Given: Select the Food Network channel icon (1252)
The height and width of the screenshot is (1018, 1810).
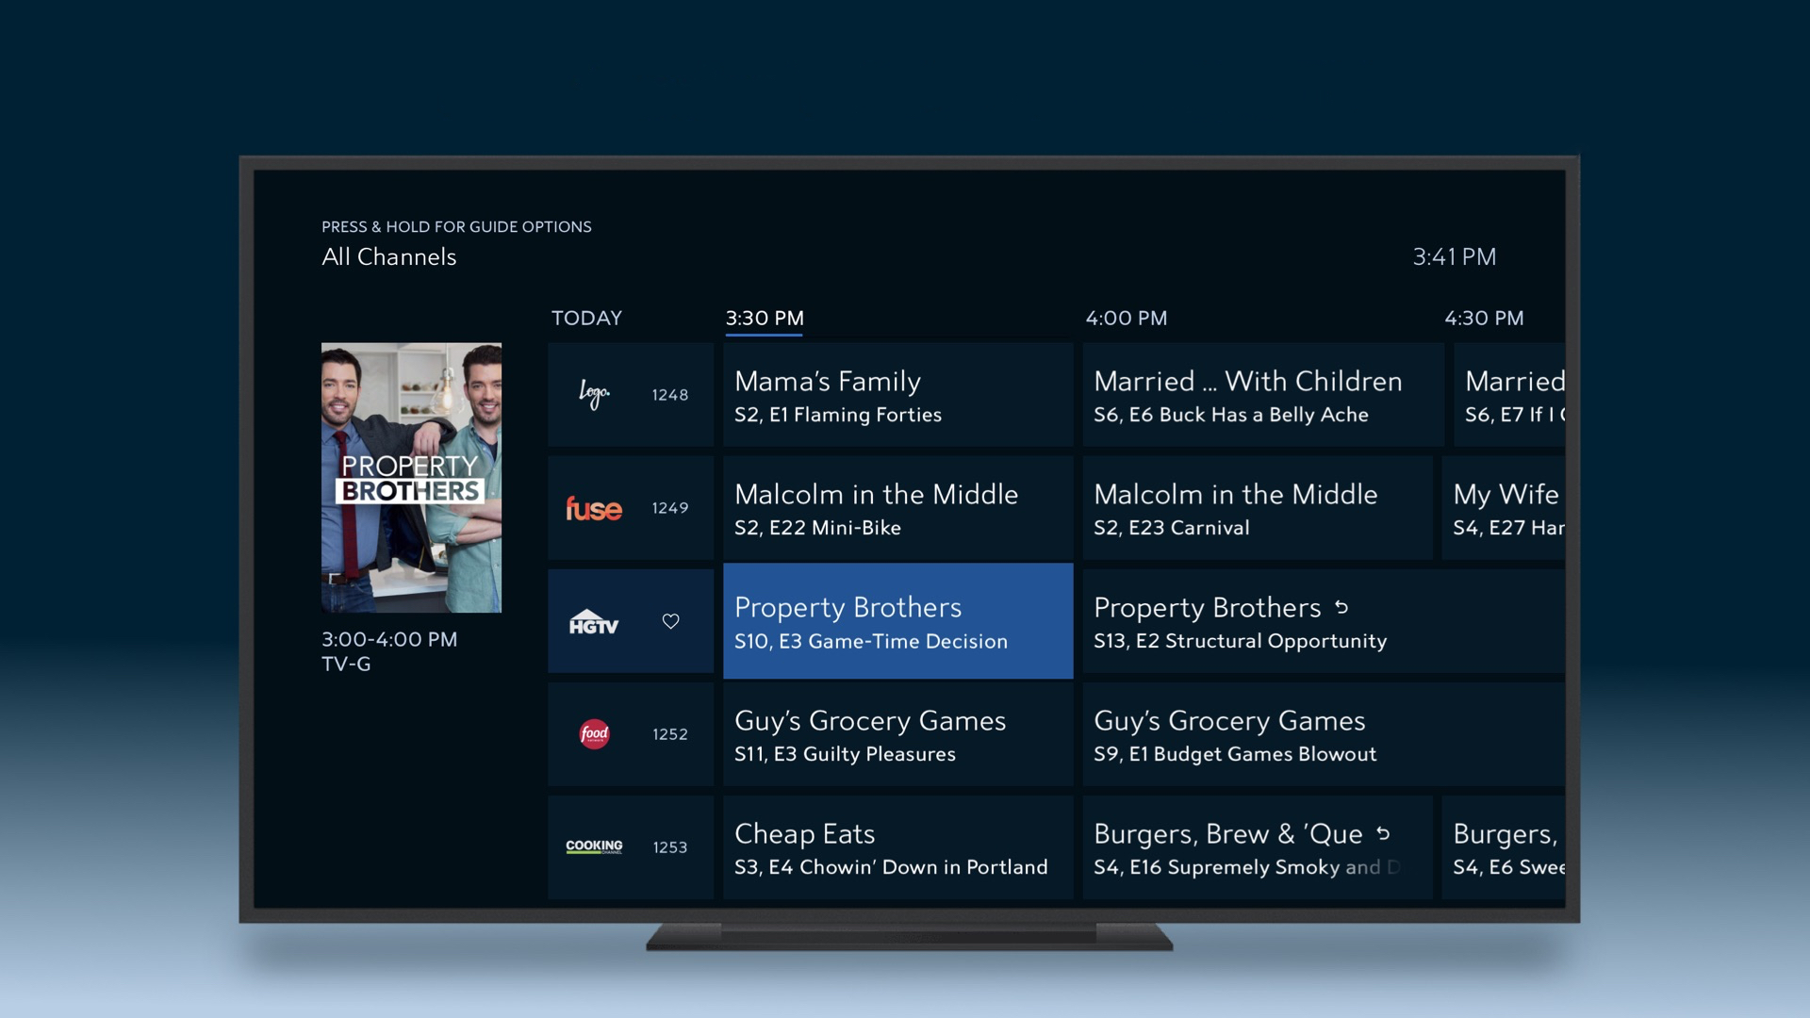Looking at the screenshot, I should coord(594,734).
